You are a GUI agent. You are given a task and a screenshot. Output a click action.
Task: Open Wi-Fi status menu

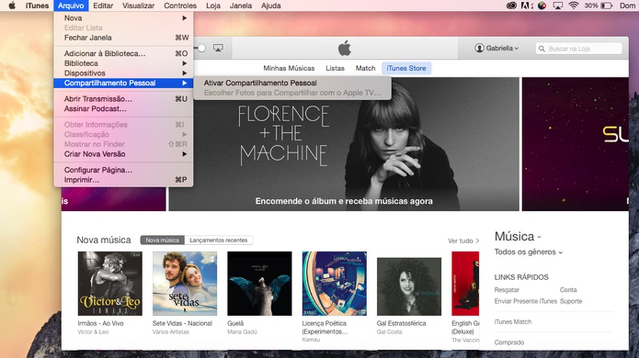(573, 5)
